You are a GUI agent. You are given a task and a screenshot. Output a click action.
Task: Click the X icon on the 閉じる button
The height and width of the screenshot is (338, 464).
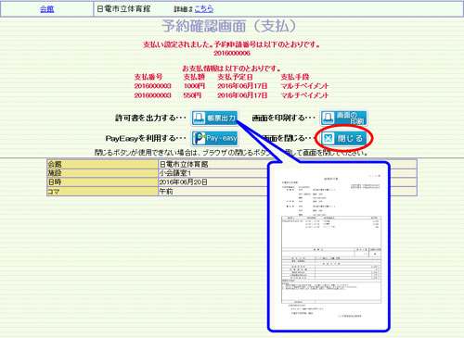(329, 139)
